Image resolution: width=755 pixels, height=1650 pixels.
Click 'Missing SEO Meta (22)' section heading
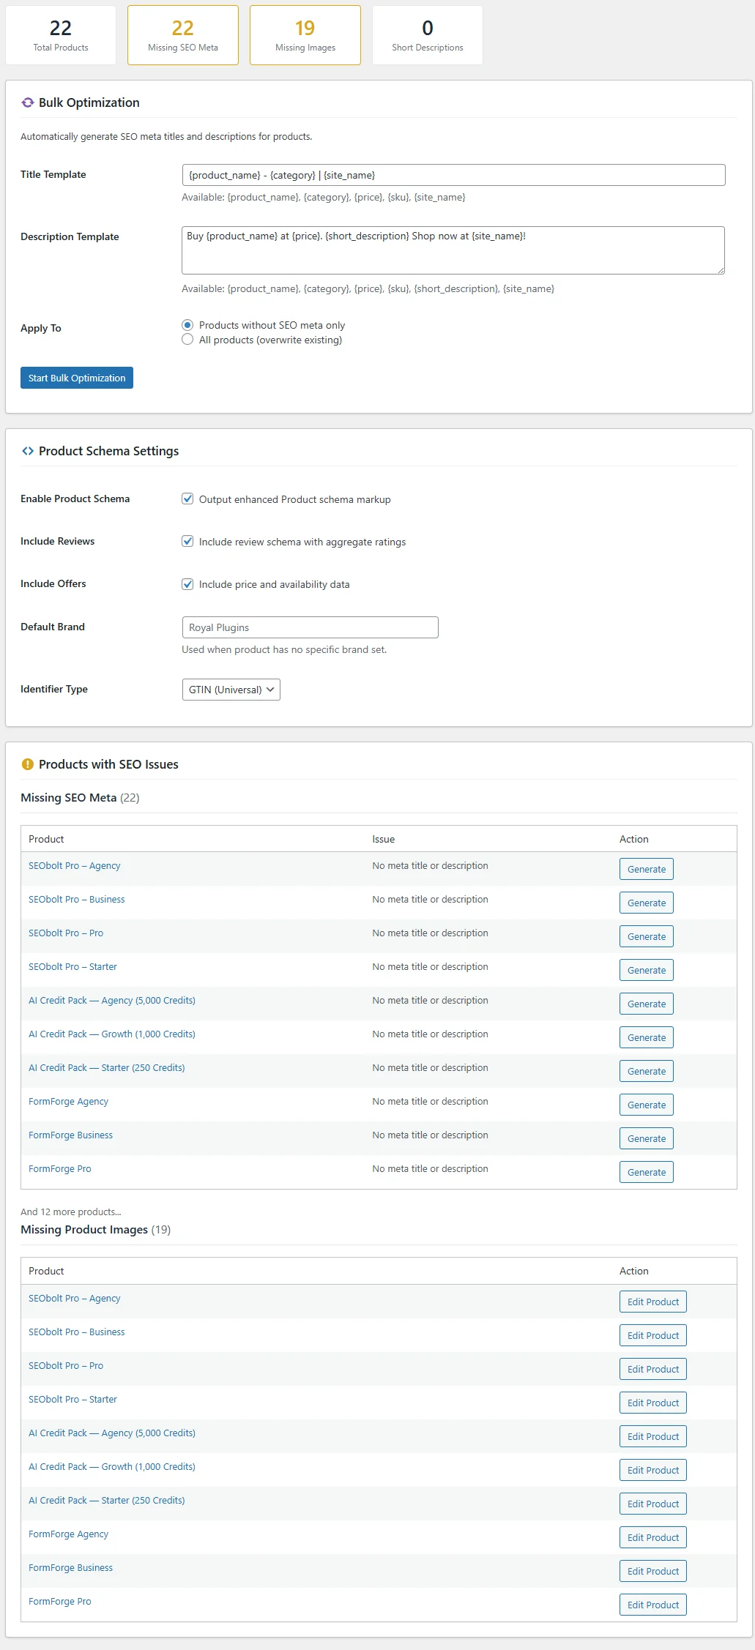tap(80, 798)
